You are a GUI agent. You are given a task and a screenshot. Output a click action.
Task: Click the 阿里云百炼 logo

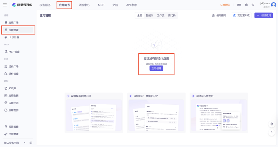[x=22, y=5]
